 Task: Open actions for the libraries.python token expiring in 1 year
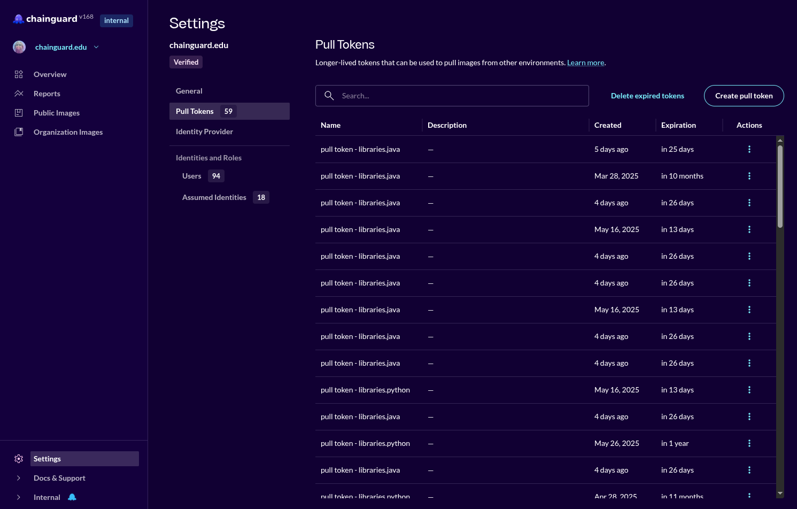pos(749,443)
